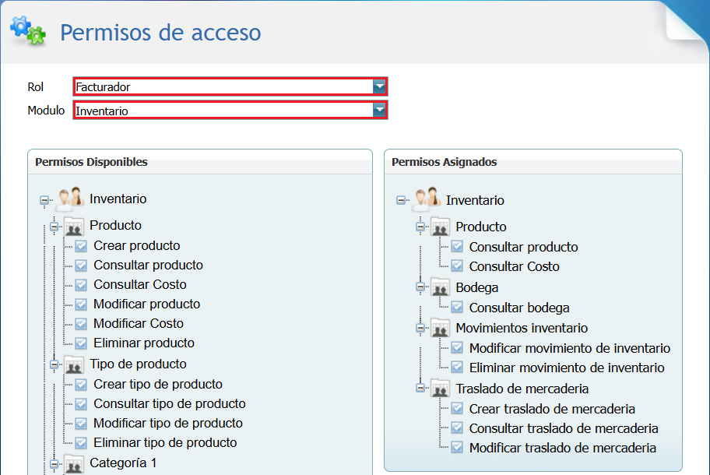Open the Rol dropdown showing Facturador
The image size is (710, 475).
pyautogui.click(x=379, y=86)
